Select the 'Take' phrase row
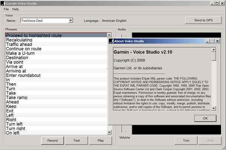The width and height of the screenshot is (226, 150). pos(56,93)
